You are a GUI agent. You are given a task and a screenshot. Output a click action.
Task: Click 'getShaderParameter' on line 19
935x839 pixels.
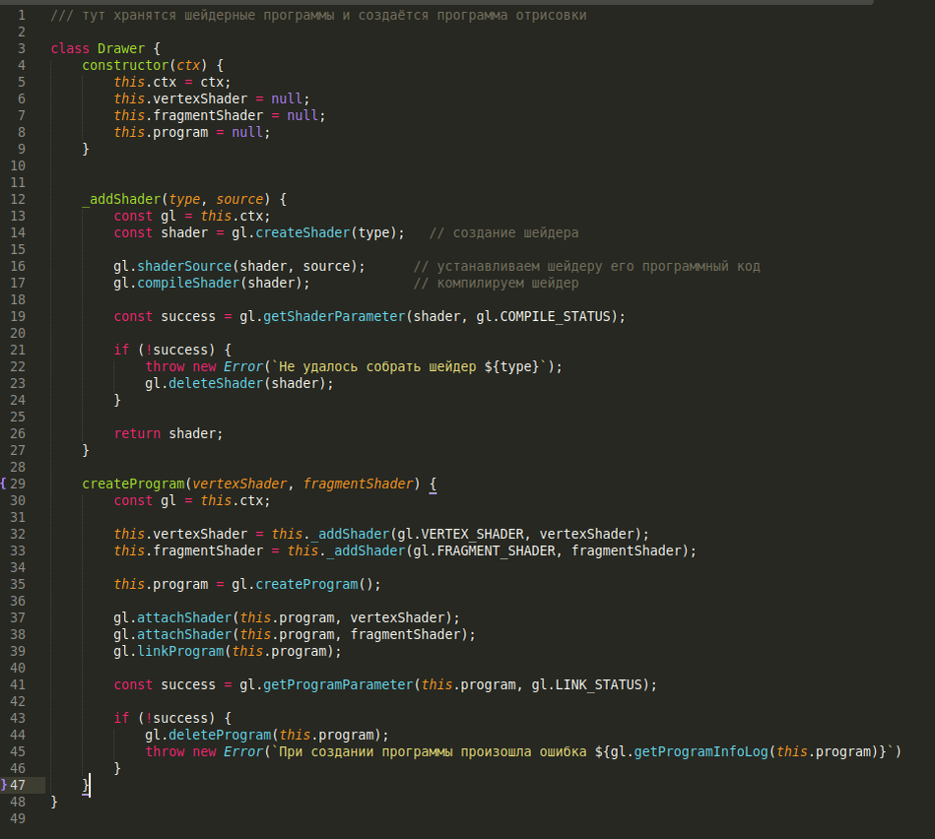334,316
